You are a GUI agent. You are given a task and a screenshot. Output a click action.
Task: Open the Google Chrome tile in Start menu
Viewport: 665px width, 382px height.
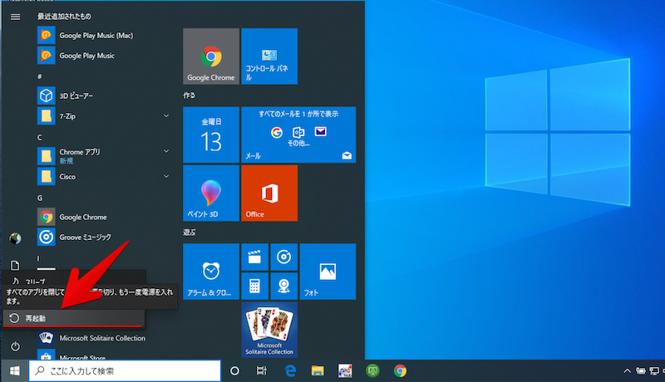click(x=211, y=56)
